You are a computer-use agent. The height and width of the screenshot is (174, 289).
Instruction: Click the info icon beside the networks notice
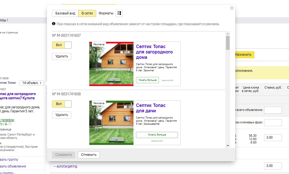coord(54,24)
